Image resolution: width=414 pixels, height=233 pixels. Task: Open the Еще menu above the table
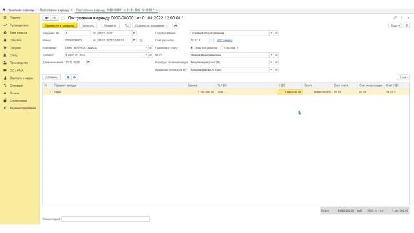tap(403, 78)
